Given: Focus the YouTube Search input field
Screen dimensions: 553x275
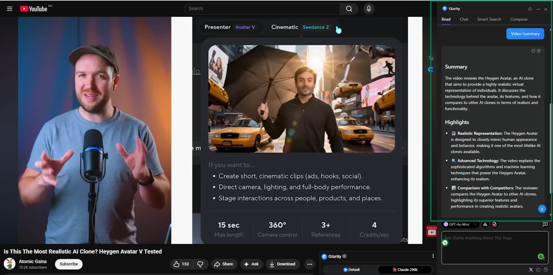Looking at the screenshot, I should 262,9.
